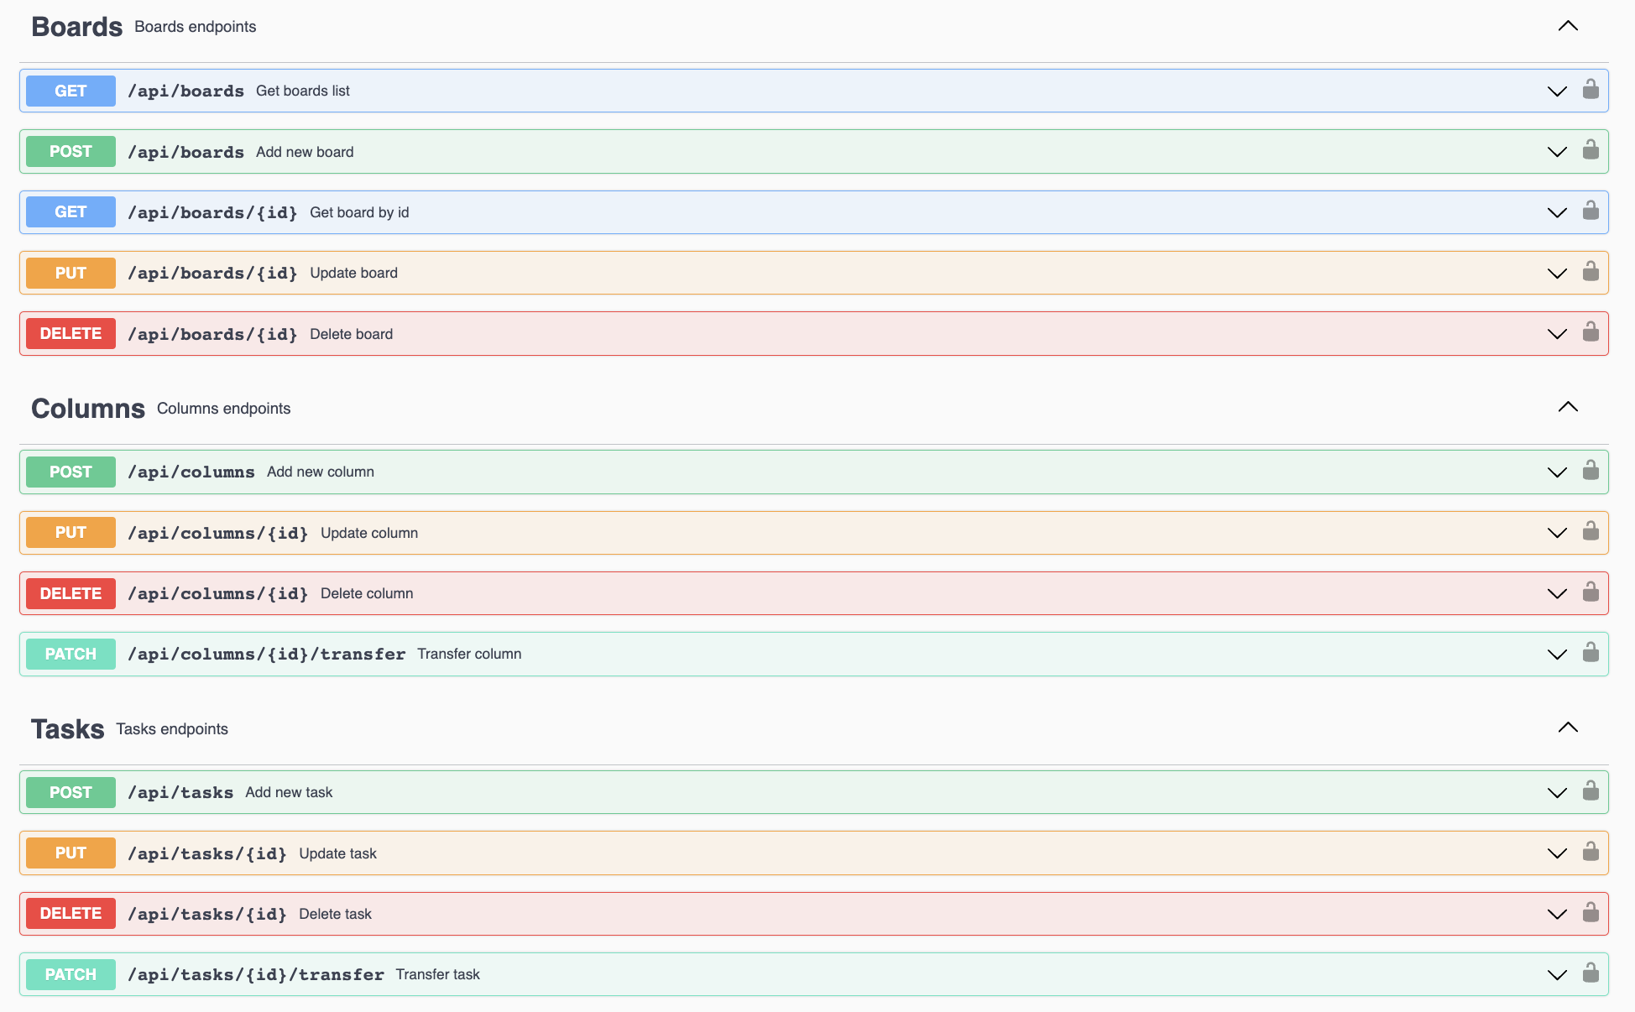This screenshot has width=1635, height=1012.
Task: Click /api/boards/{id} path in DELETE row
Action: tap(212, 334)
